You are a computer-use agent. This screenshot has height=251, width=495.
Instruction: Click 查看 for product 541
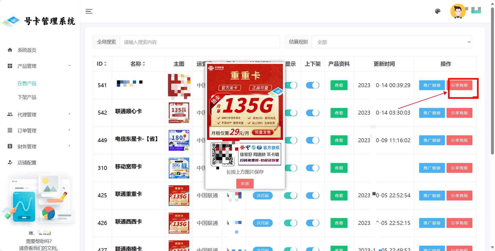339,85
